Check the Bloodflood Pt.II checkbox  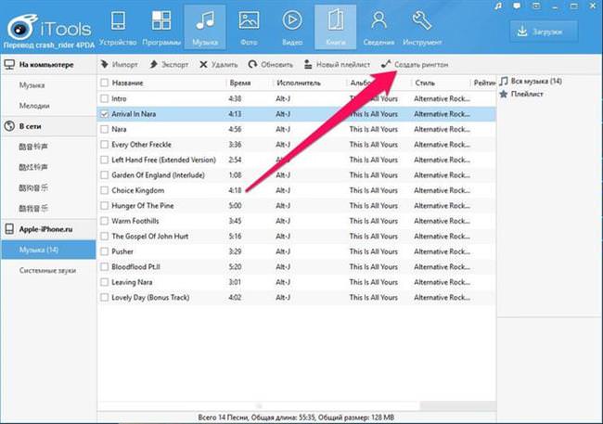click(104, 266)
